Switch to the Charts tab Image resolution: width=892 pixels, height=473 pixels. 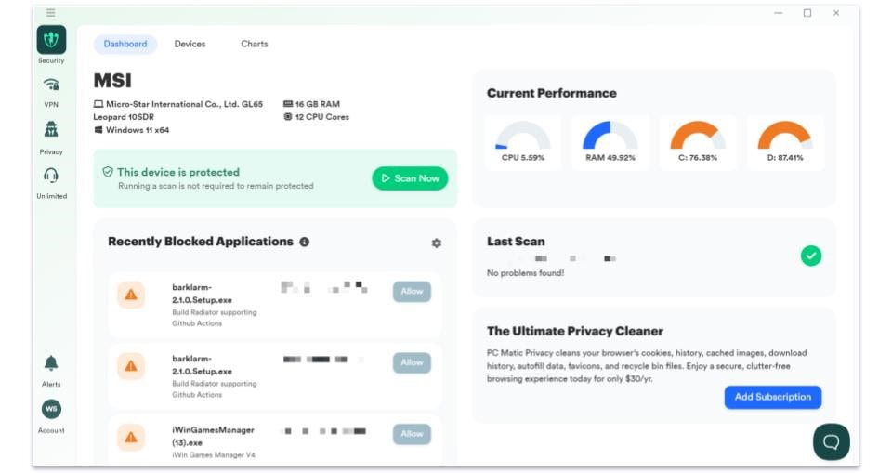(x=255, y=44)
